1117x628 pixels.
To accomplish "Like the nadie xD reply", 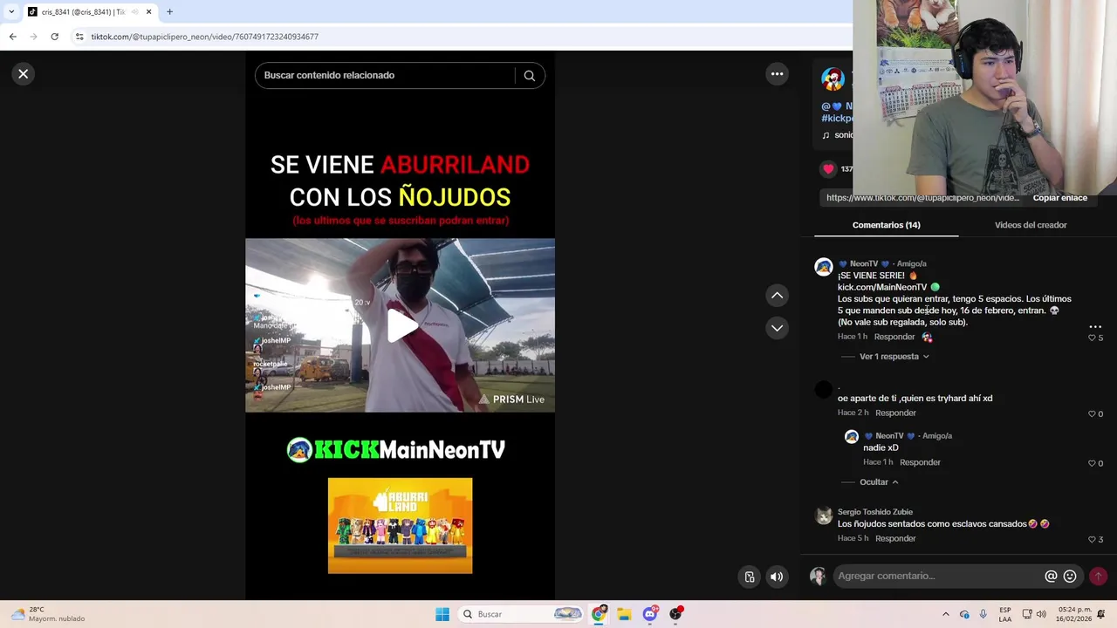I will (1092, 463).
